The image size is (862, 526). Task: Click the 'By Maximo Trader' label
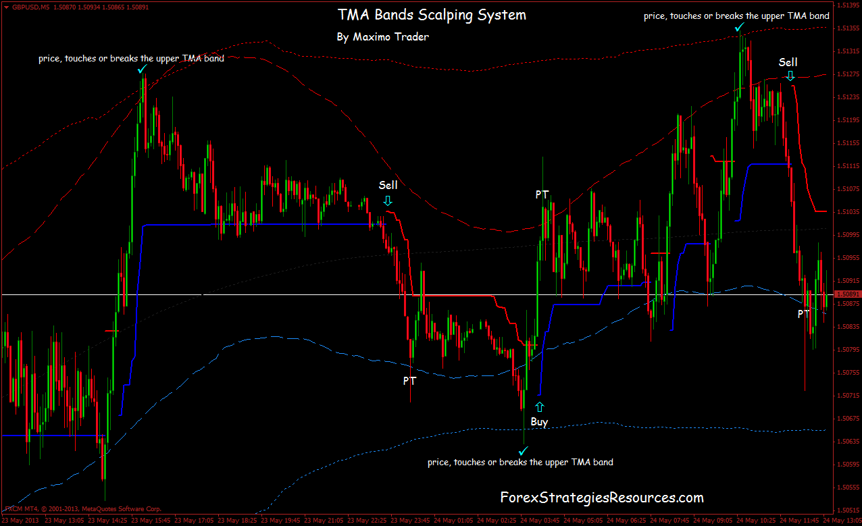click(x=382, y=37)
